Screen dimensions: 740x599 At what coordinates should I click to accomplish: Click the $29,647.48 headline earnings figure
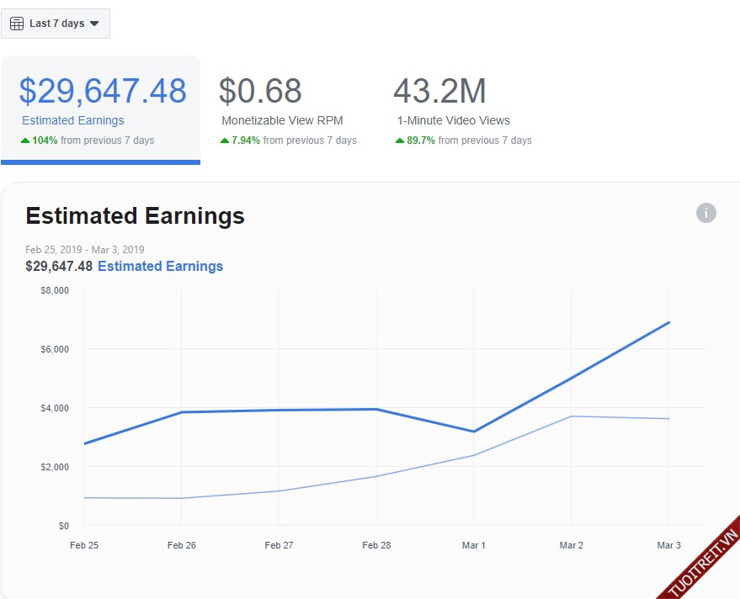coord(103,91)
